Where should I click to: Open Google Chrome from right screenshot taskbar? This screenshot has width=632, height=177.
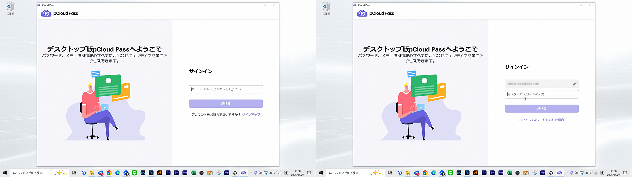425,173
